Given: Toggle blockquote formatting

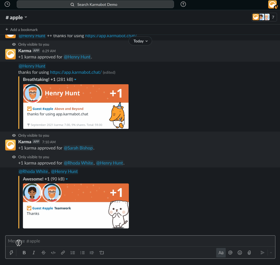Looking at the screenshot, I should click(92, 253).
